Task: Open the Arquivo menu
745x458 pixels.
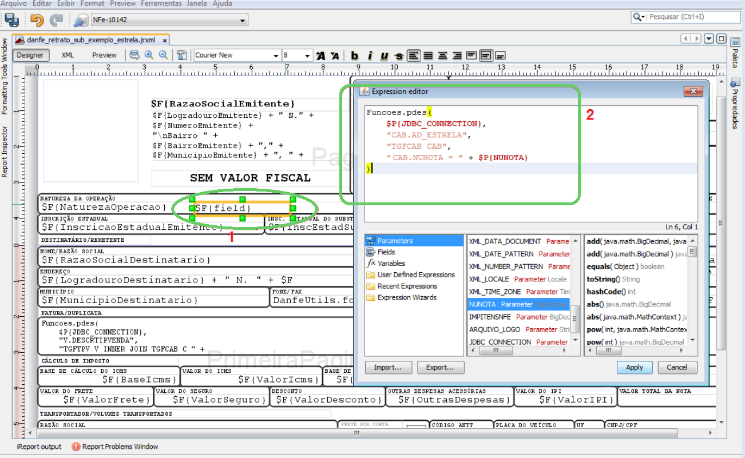Action: (x=14, y=3)
